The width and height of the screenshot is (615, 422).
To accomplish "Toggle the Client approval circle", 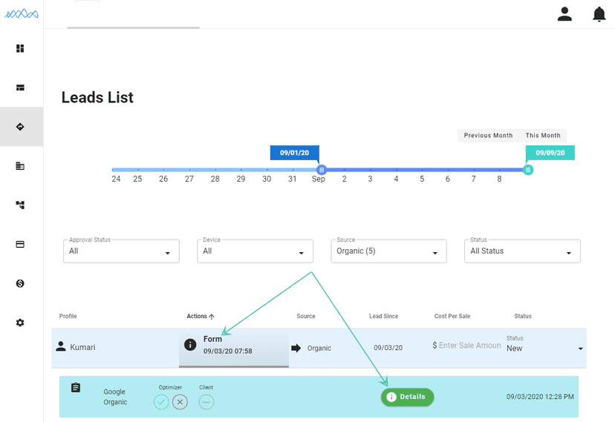I will tap(206, 402).
